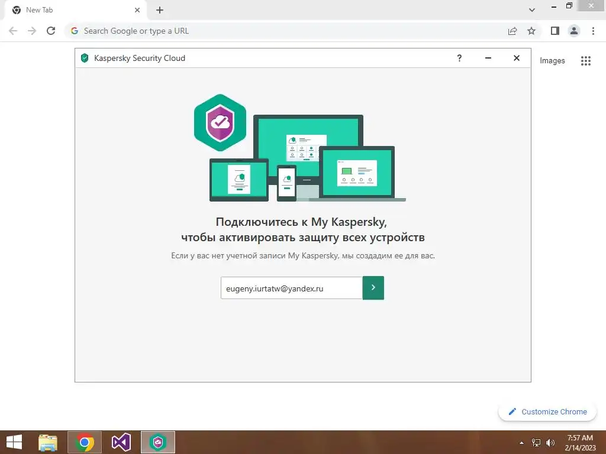Go forward in Chrome

point(32,31)
